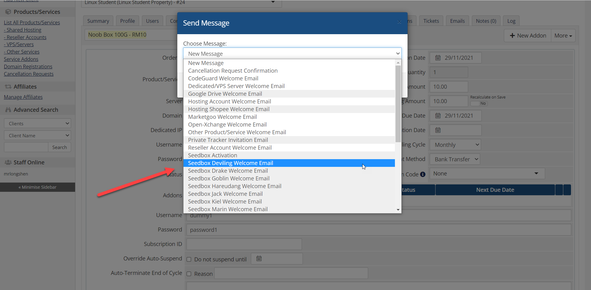Pick Seedbox Hareudang Welcome Email
The width and height of the screenshot is (591, 290).
[289, 186]
